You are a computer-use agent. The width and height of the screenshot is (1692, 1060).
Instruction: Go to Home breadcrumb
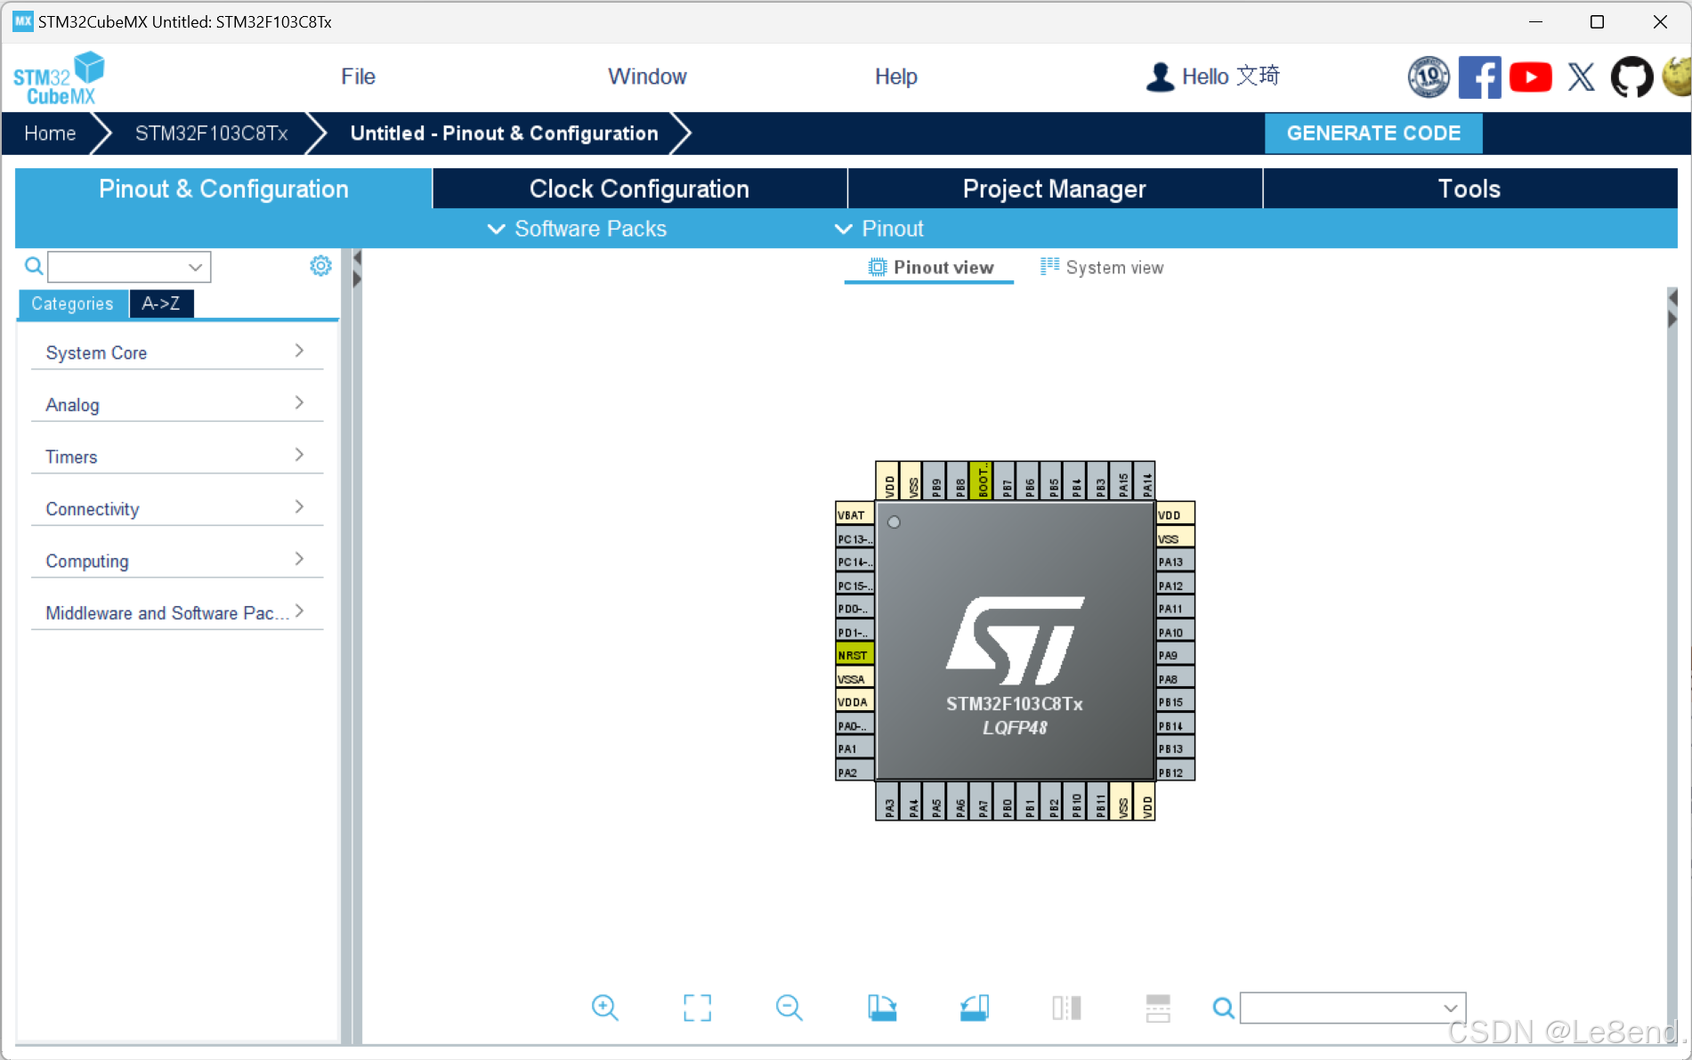click(50, 134)
